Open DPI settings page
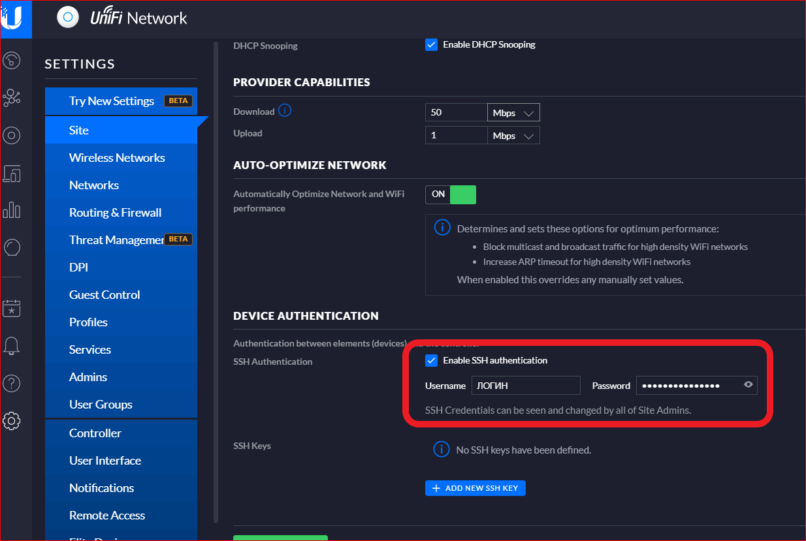Viewport: 806px width, 541px height. 121,267
